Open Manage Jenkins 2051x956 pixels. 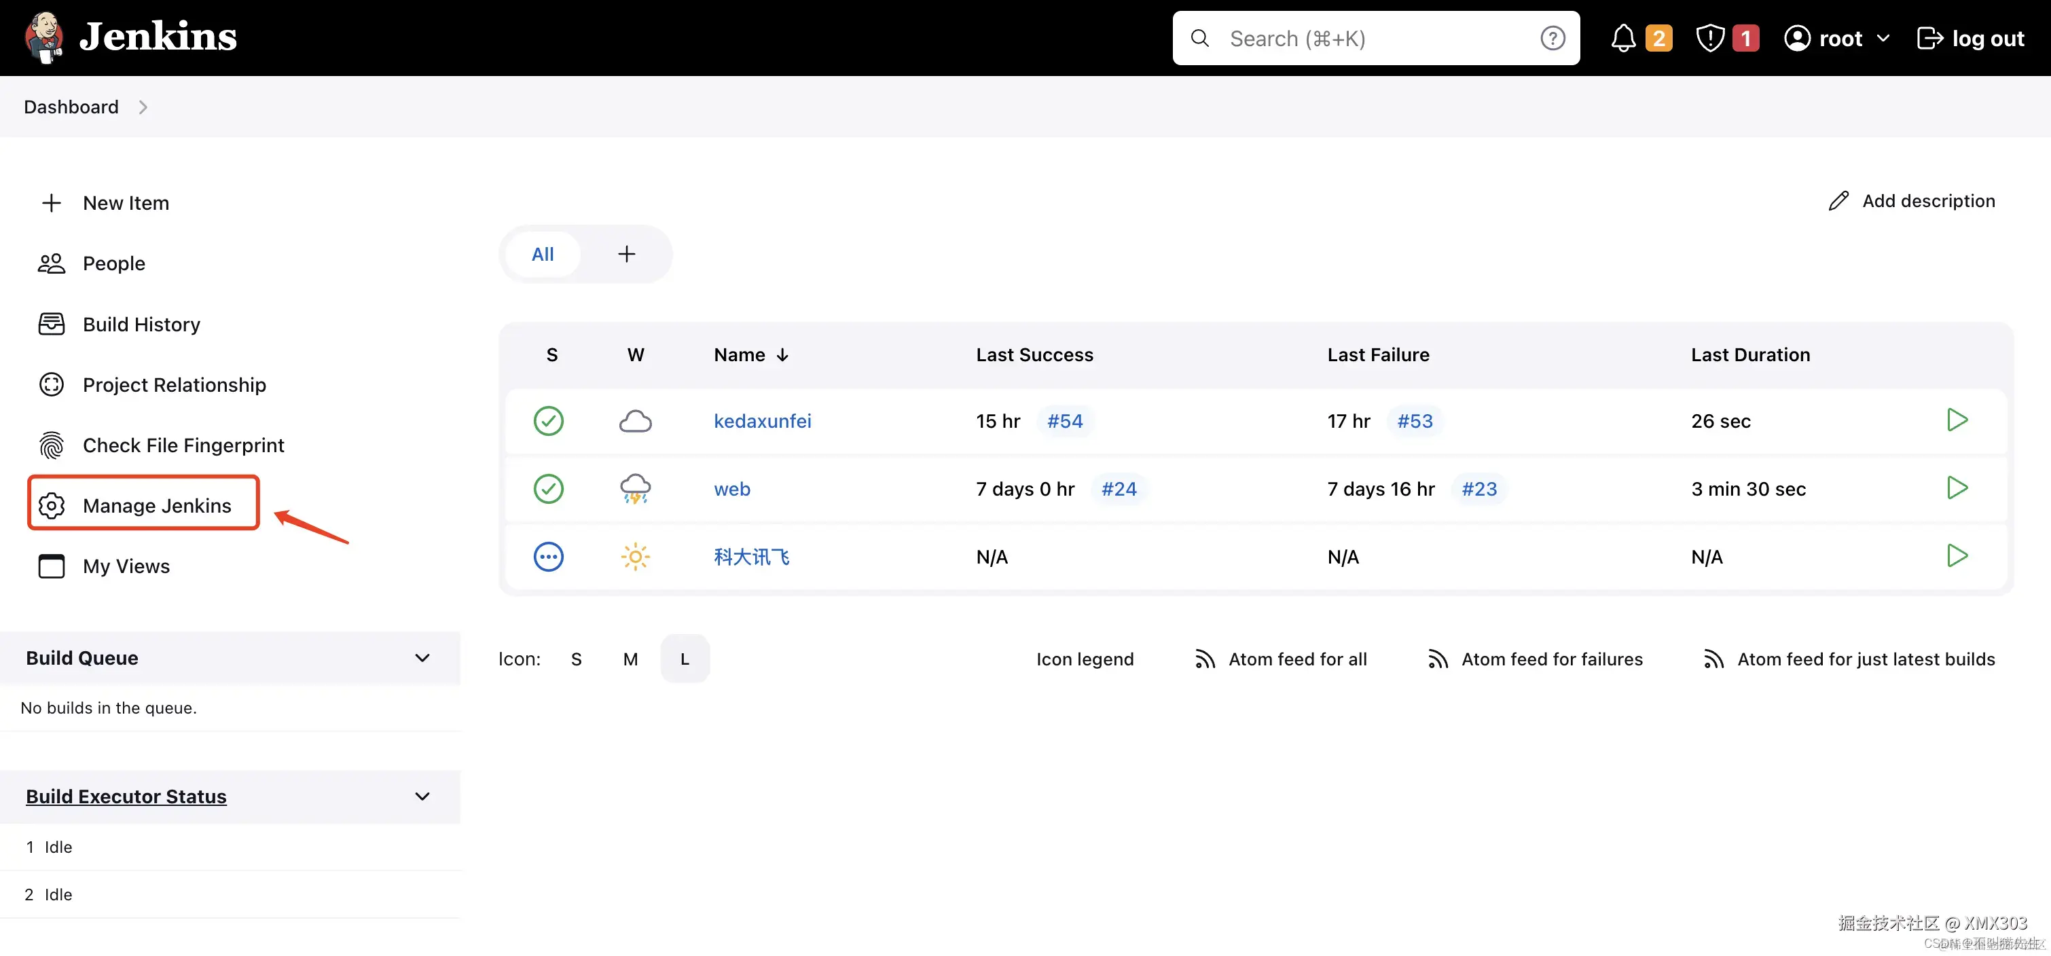click(156, 505)
